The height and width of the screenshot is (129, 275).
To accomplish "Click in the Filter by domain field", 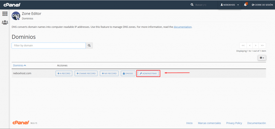I will [49, 45].
